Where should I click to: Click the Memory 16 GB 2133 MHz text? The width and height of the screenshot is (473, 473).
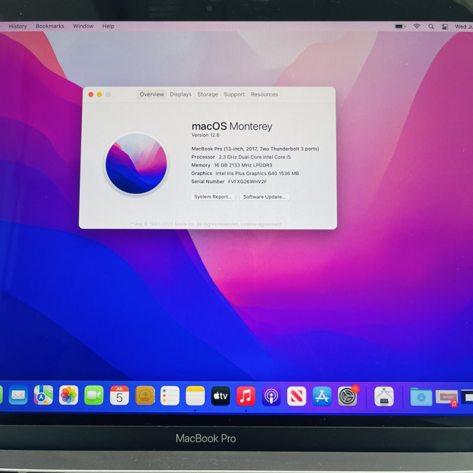click(232, 165)
